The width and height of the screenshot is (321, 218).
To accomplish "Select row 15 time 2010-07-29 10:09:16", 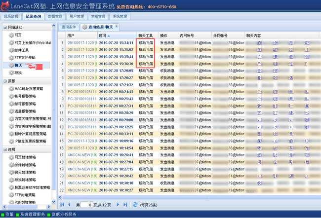I will coord(116,141).
